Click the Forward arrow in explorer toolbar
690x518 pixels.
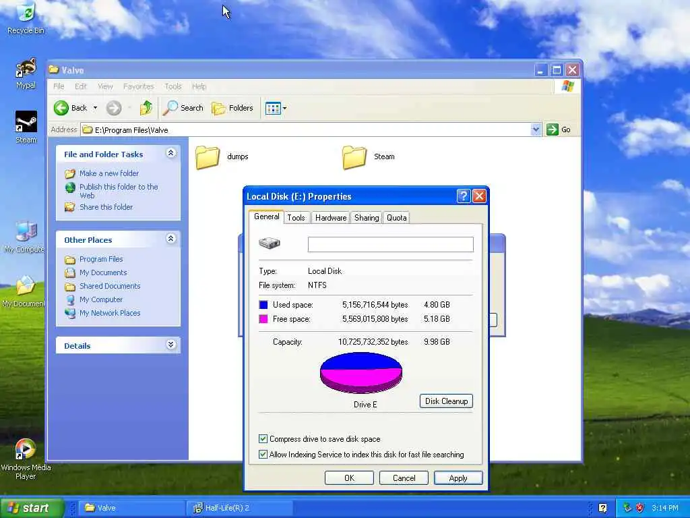pyautogui.click(x=113, y=108)
